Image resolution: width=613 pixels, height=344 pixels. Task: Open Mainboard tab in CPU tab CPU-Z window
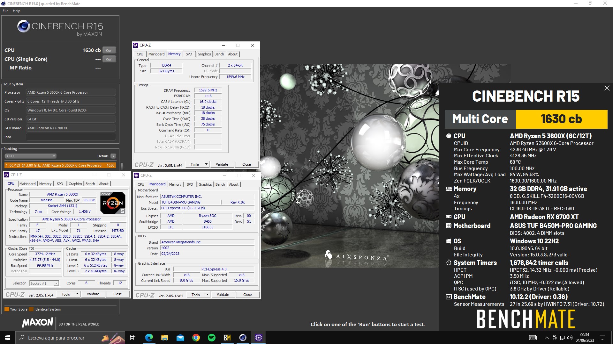click(x=27, y=184)
